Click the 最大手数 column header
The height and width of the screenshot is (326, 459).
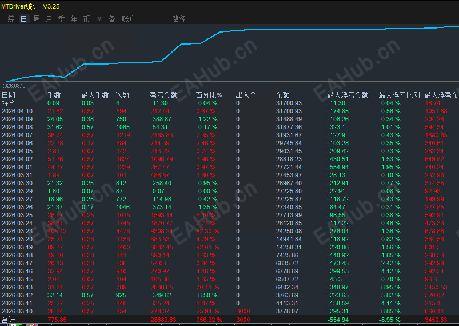pos(95,95)
